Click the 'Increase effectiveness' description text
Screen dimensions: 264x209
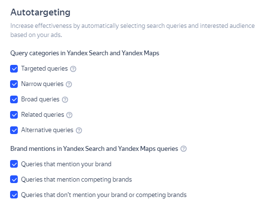[x=132, y=30]
